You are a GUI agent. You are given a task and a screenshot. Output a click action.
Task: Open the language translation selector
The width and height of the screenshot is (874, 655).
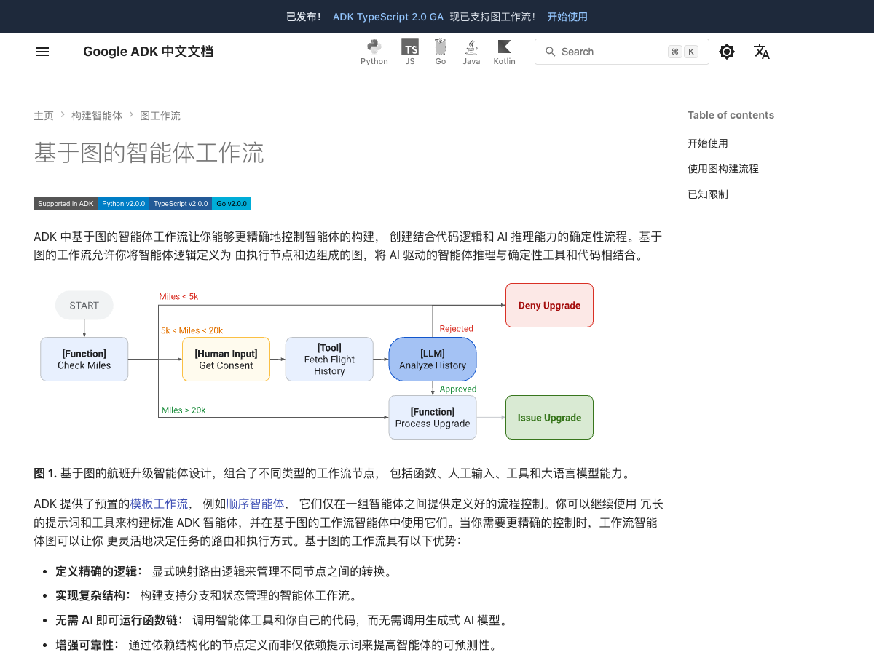(x=762, y=52)
